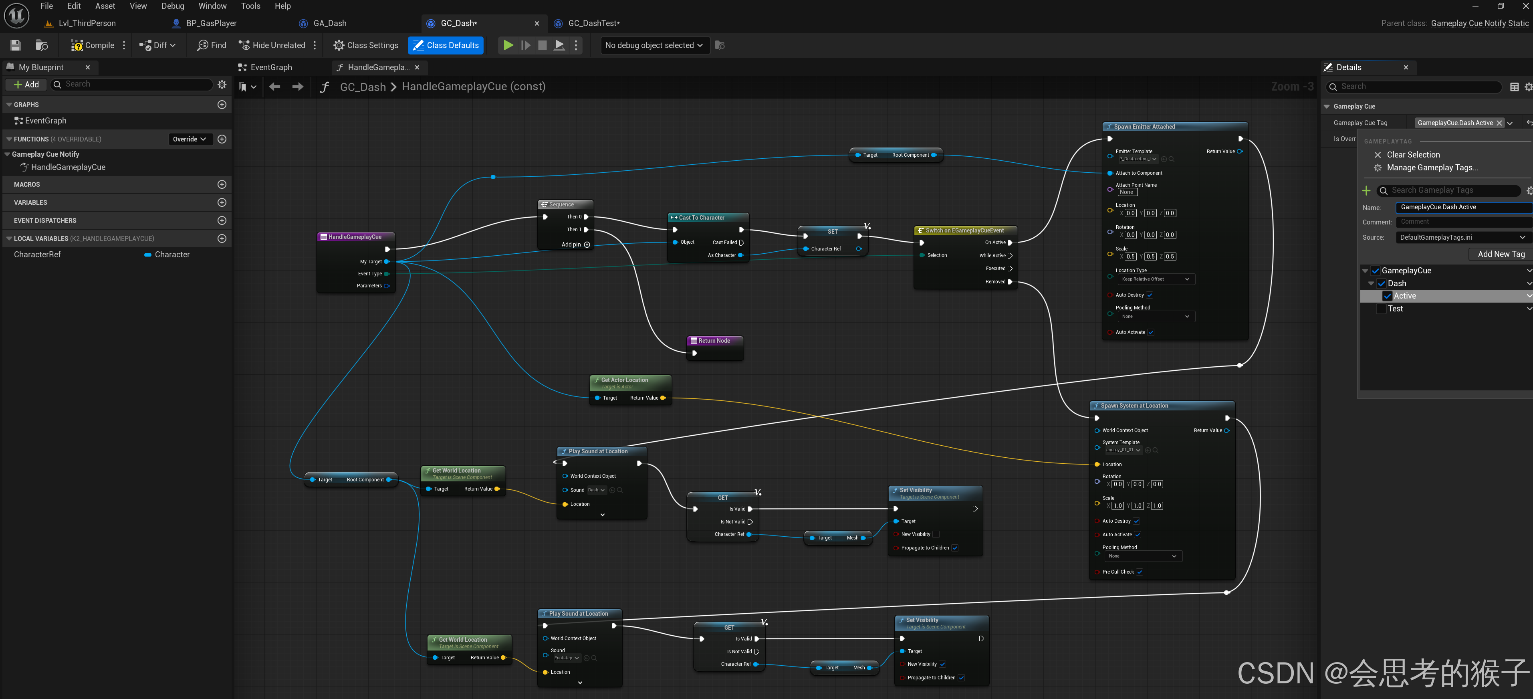This screenshot has width=1533, height=699.
Task: Click the Browse to asset icon
Action: pyautogui.click(x=42, y=45)
